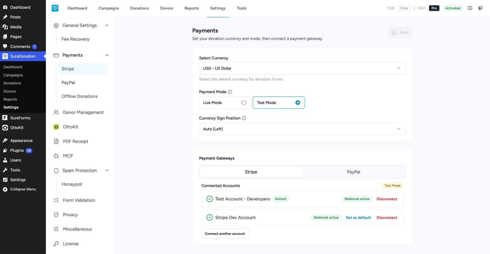
Task: Click the License key icon
Action: (x=56, y=244)
